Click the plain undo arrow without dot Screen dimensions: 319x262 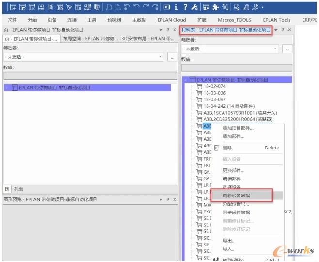tap(136, 7)
